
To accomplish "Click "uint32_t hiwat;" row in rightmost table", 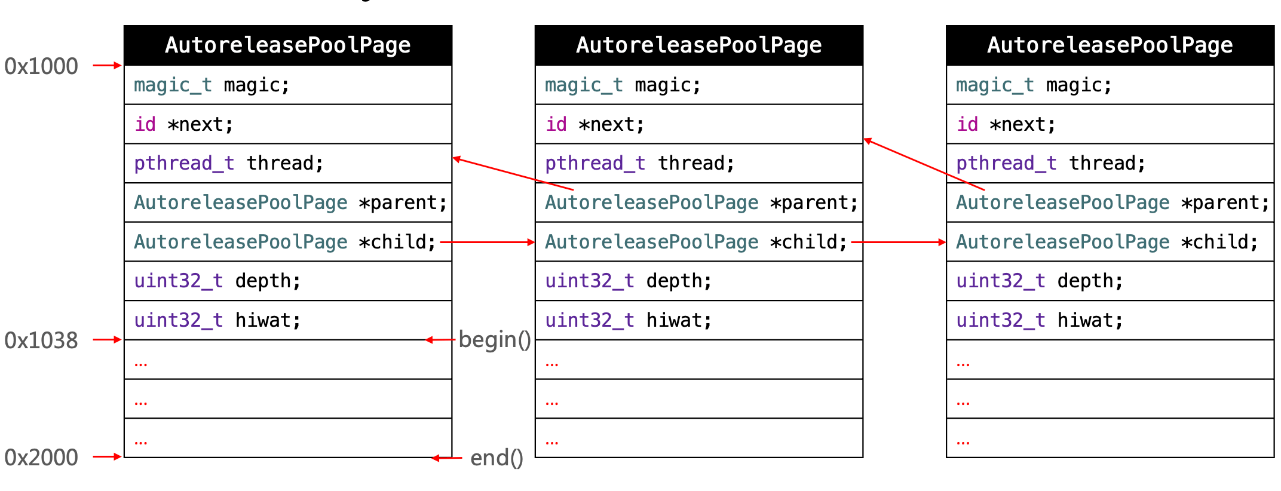I will (x=1110, y=320).
